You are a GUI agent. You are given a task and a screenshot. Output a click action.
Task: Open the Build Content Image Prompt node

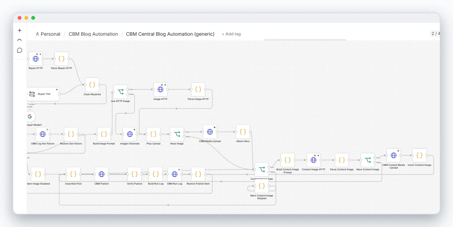click(288, 160)
